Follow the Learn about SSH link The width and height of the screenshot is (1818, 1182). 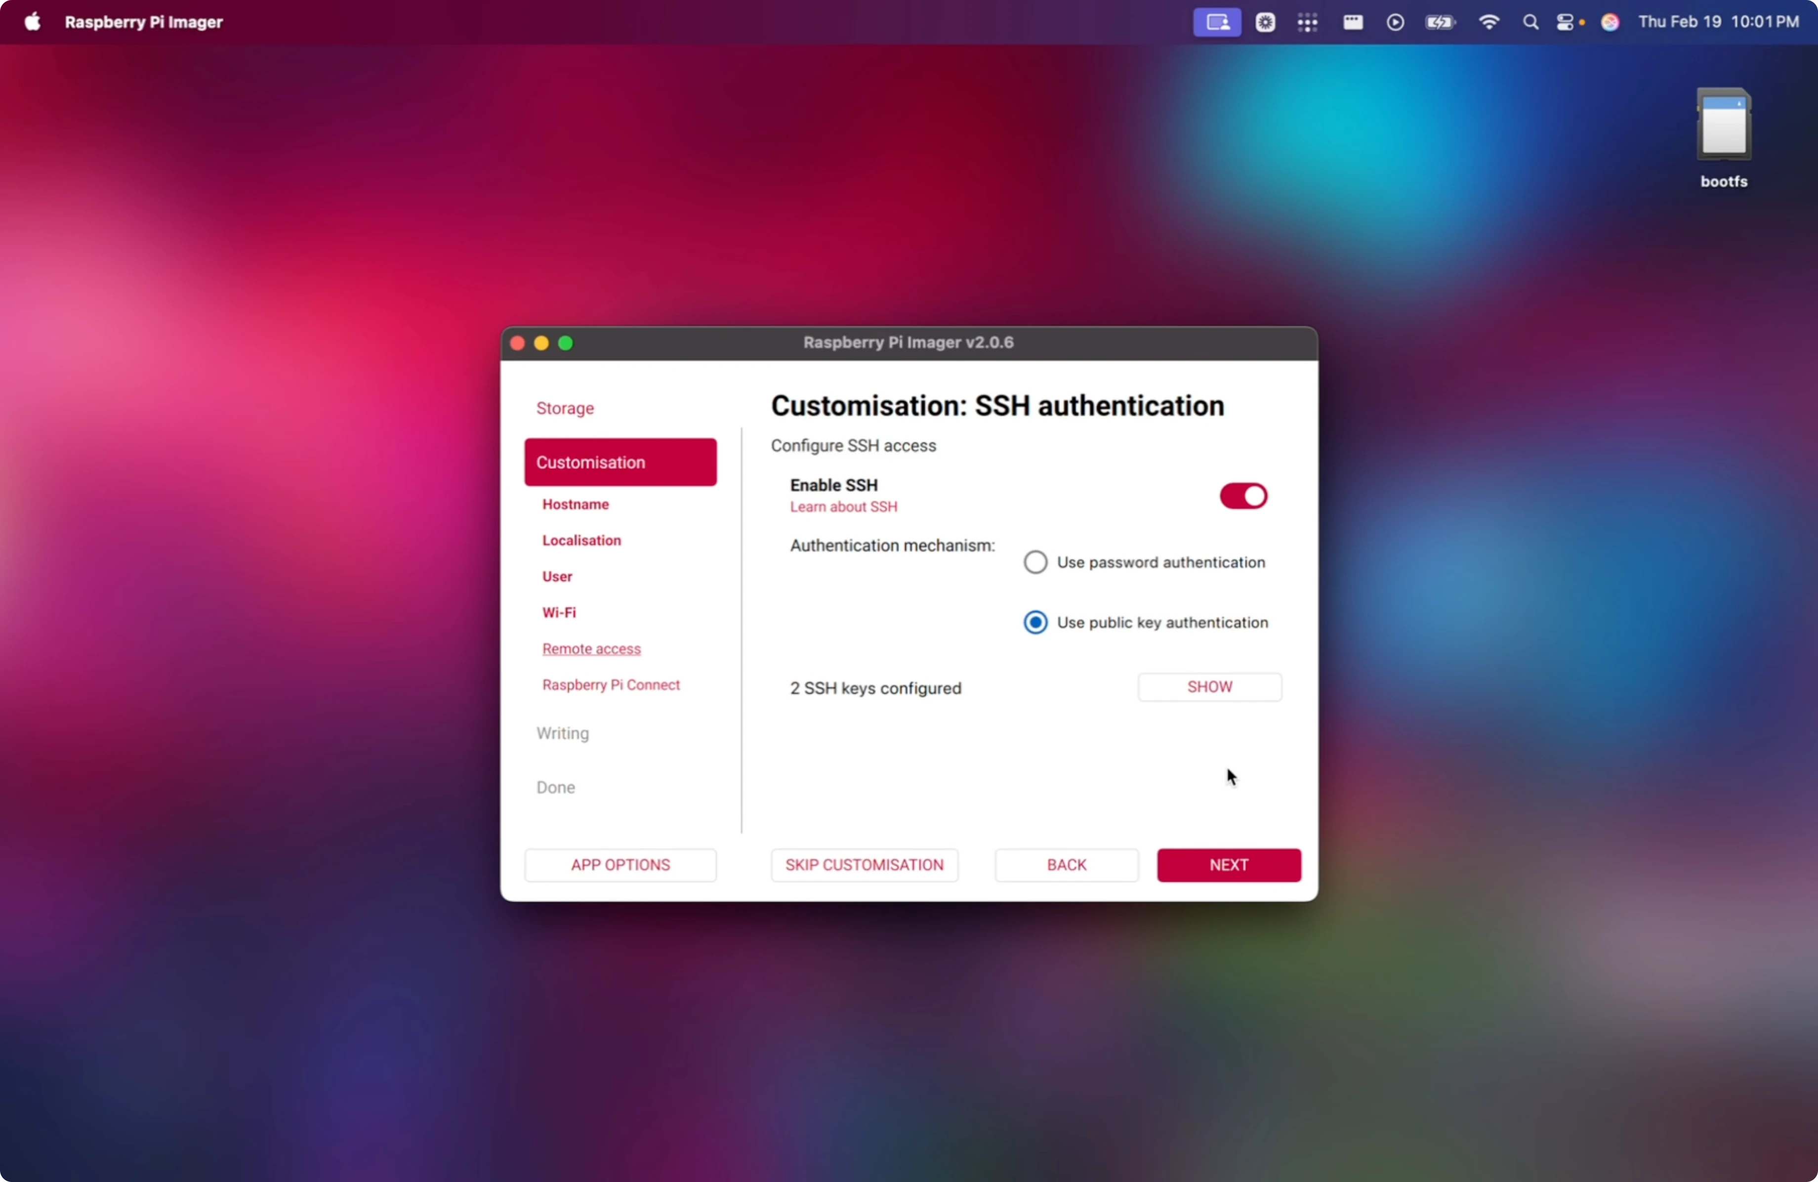coord(843,507)
